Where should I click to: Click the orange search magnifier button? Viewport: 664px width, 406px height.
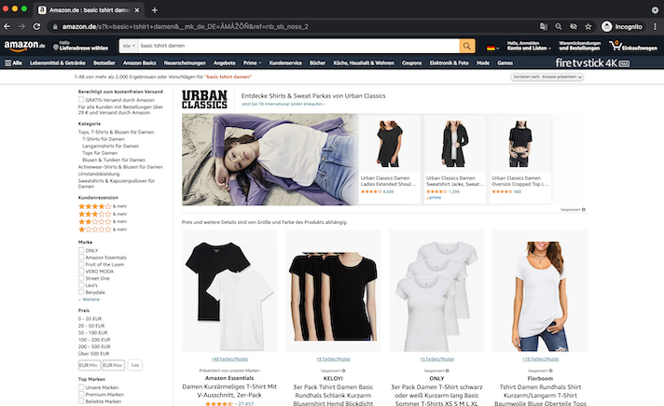point(467,46)
